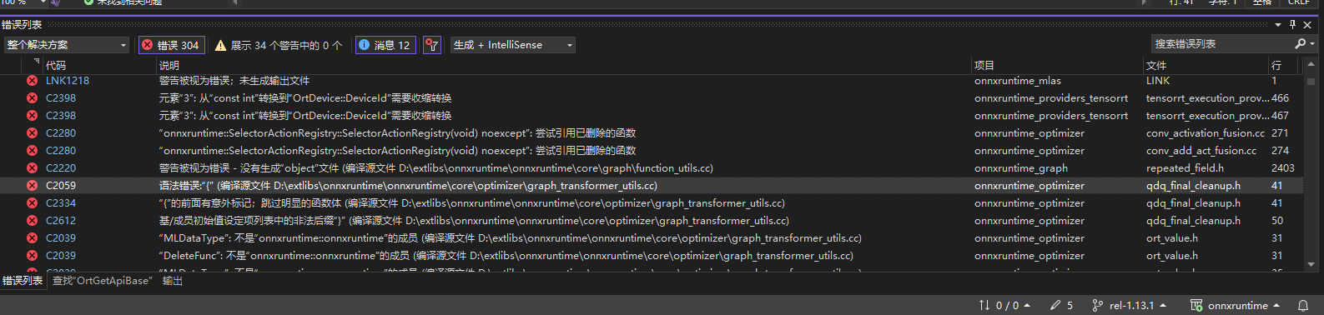Toggle the build-only error filter icon
This screenshot has height=315, width=1324.
click(x=431, y=45)
